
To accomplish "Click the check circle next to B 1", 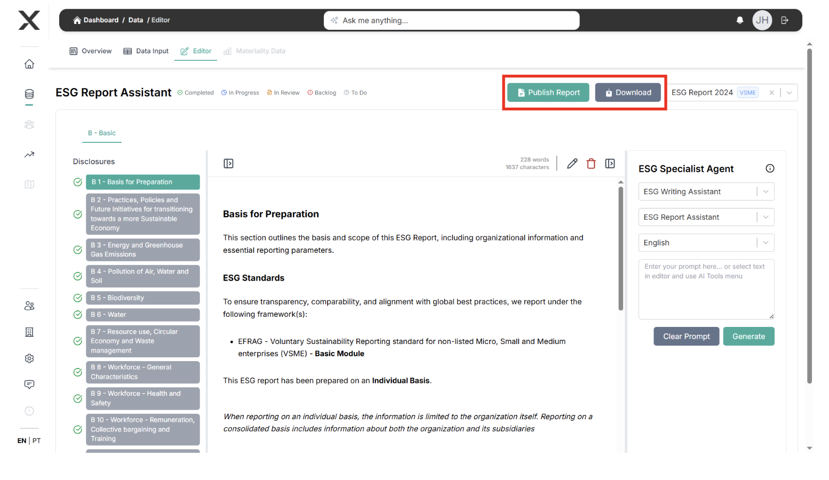I will point(78,182).
